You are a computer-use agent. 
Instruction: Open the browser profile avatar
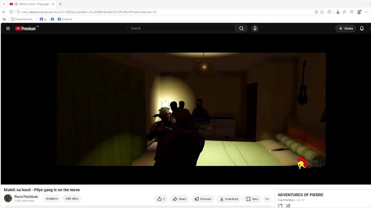tap(359, 12)
